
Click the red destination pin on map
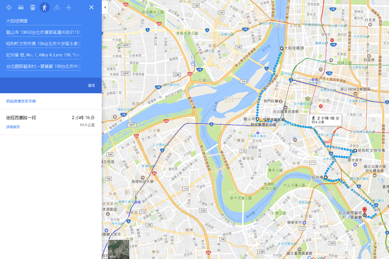click(x=364, y=211)
